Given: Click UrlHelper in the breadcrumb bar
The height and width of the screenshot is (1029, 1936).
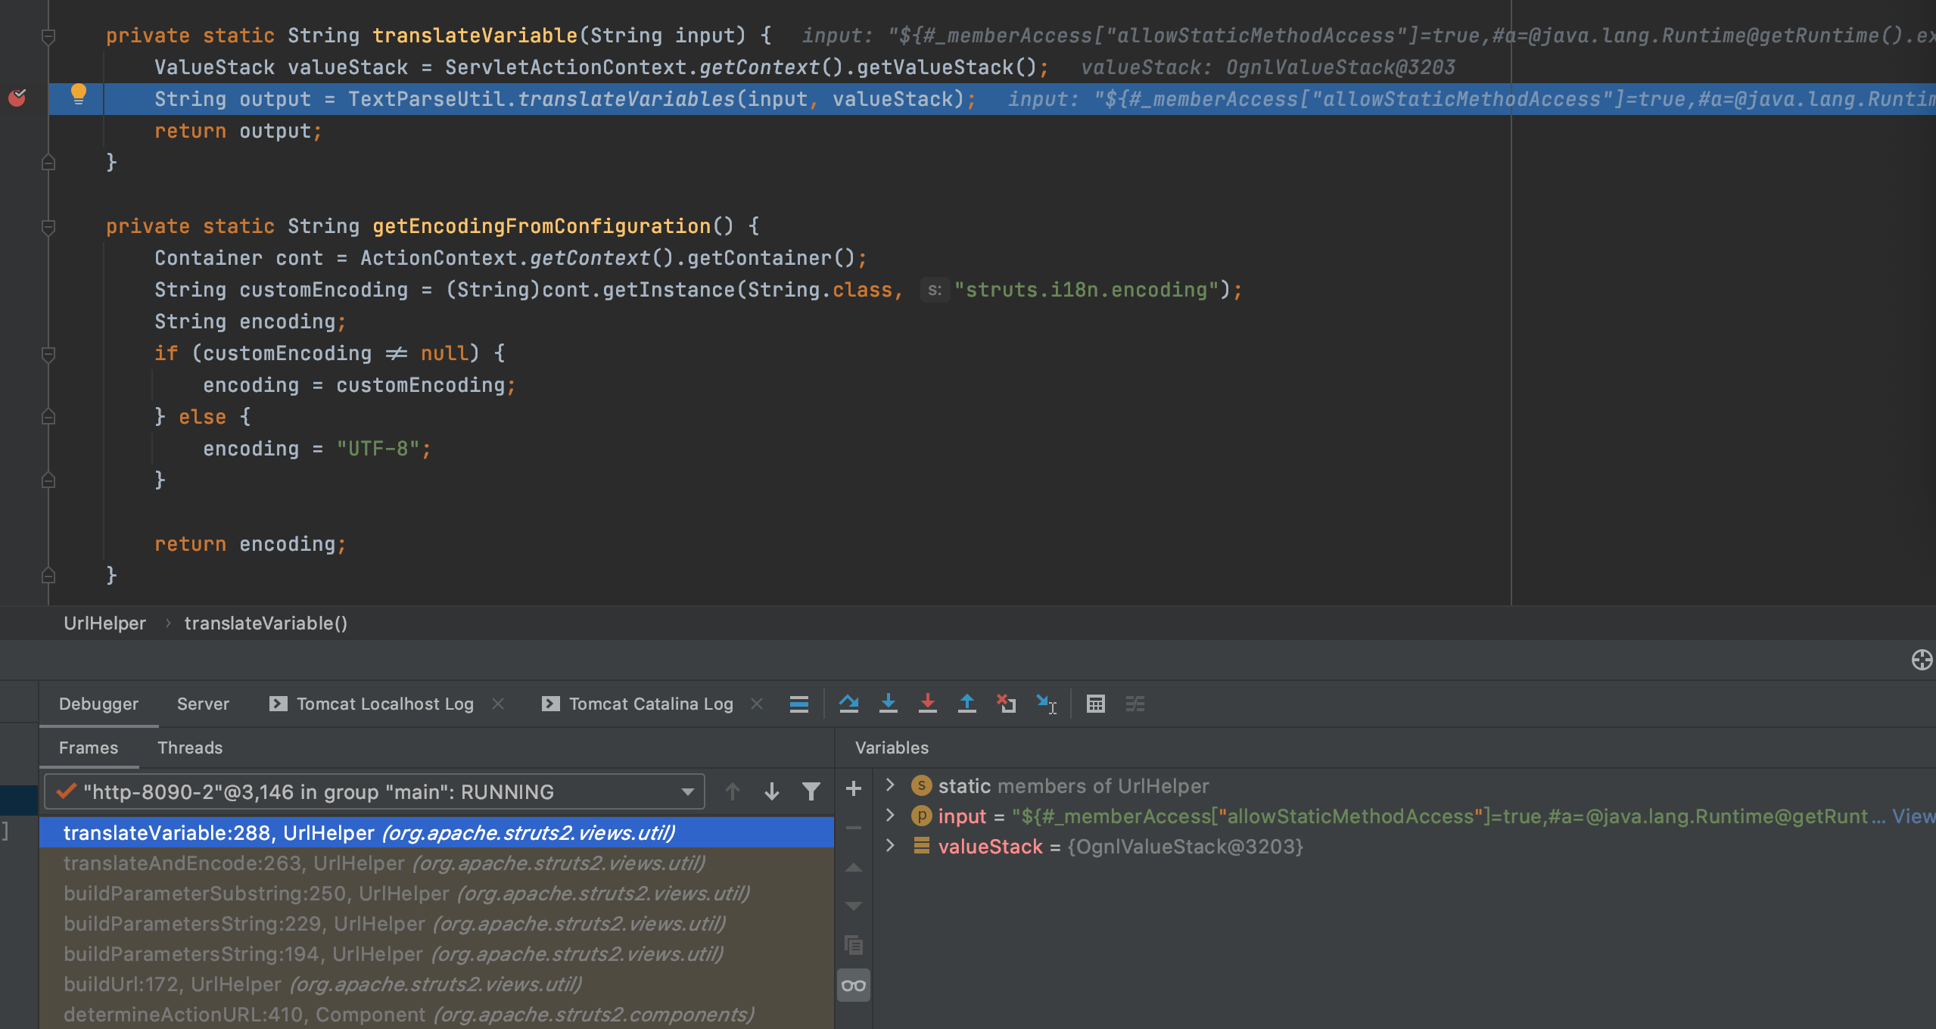Looking at the screenshot, I should pyautogui.click(x=104, y=623).
